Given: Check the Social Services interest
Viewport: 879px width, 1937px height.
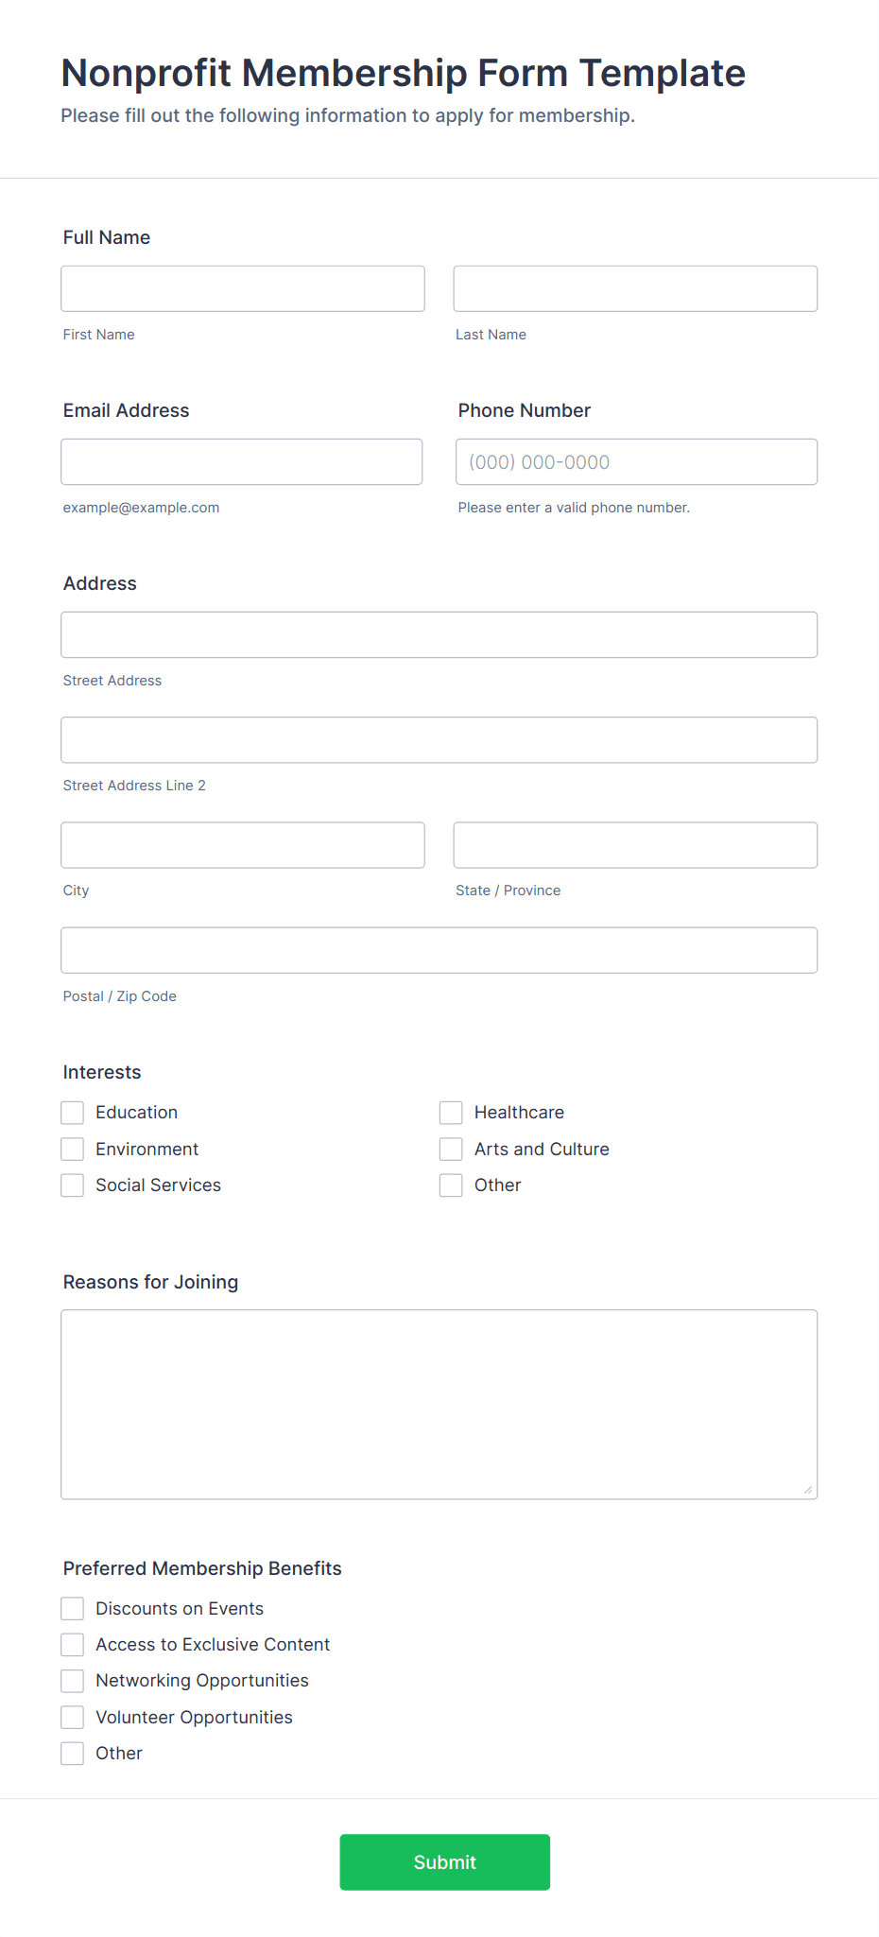Looking at the screenshot, I should (x=72, y=1185).
